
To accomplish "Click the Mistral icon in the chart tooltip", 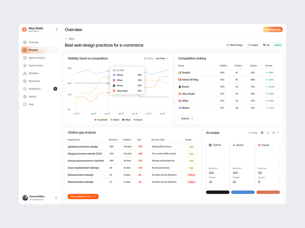I will click(114, 75).
